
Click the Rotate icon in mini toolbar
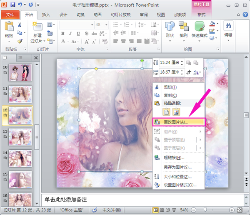point(196,72)
